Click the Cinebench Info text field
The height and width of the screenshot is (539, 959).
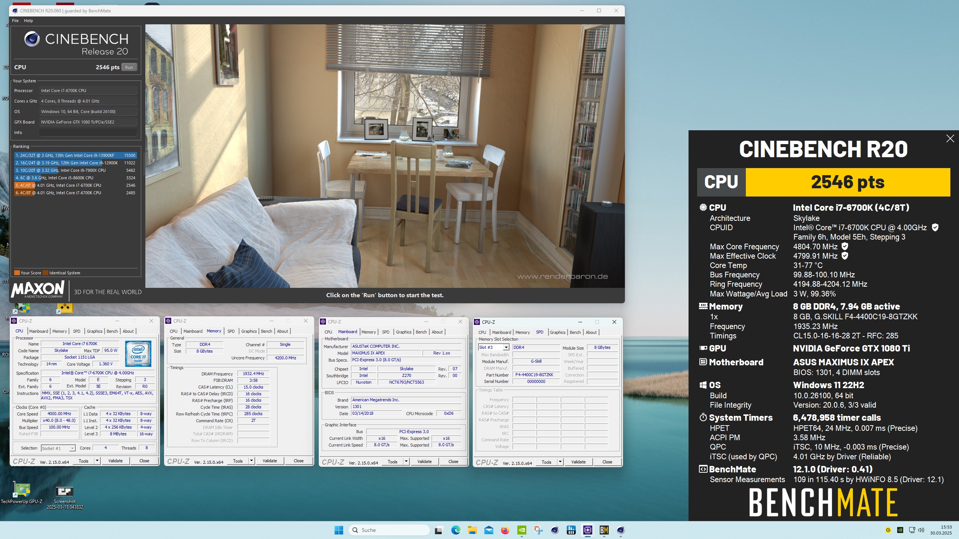[x=88, y=133]
